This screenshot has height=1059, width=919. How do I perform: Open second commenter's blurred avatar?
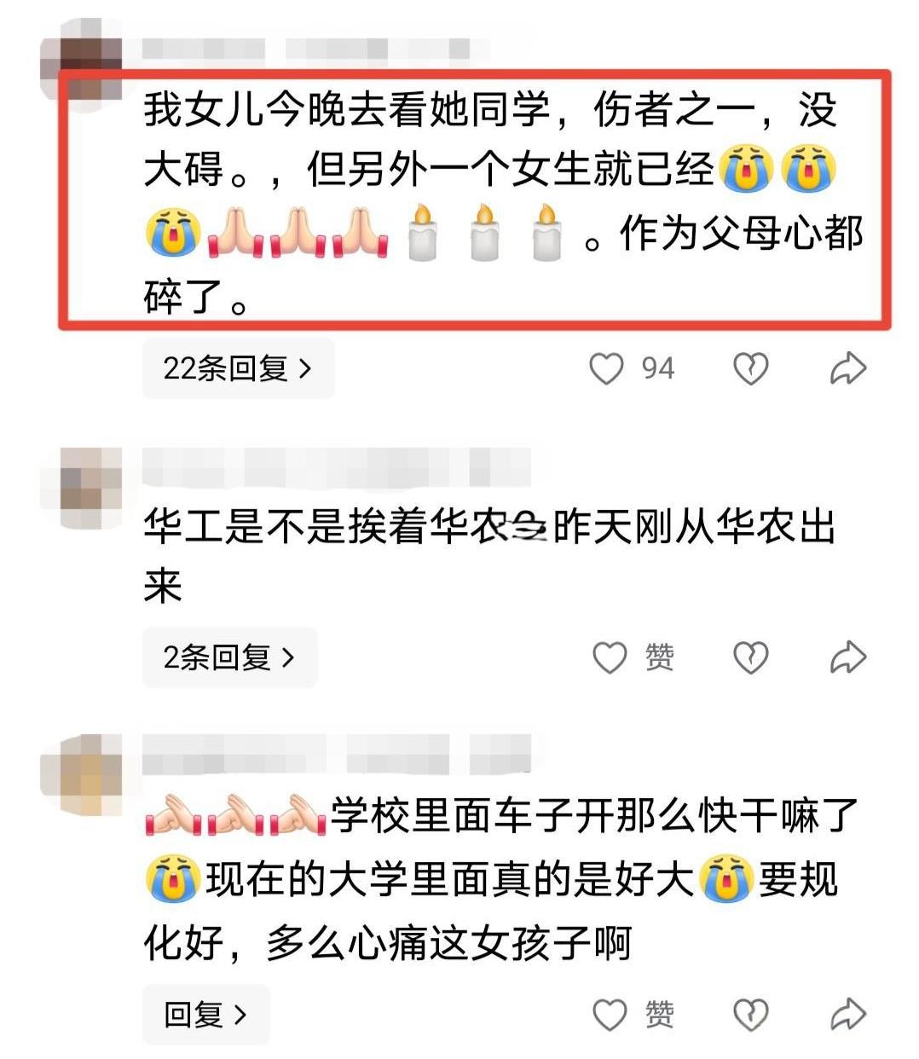(x=81, y=488)
